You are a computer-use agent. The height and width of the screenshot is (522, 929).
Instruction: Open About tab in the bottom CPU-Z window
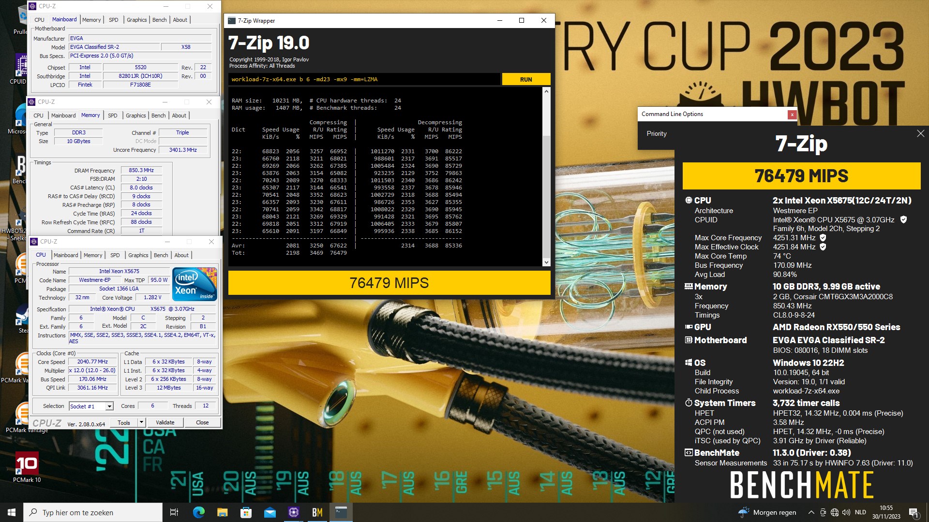(181, 255)
